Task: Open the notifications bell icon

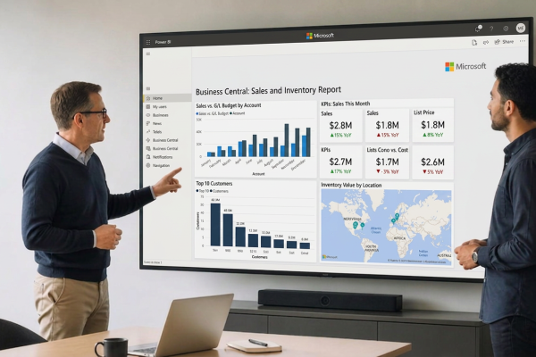Action: [x=479, y=29]
